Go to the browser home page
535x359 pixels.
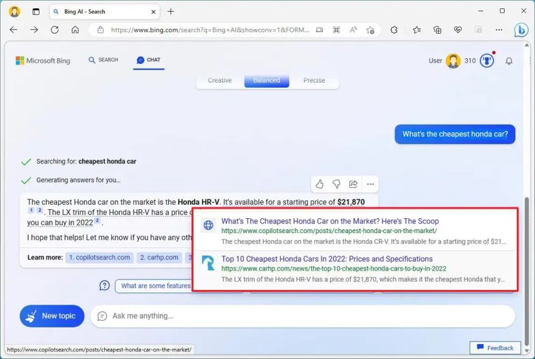(75, 30)
